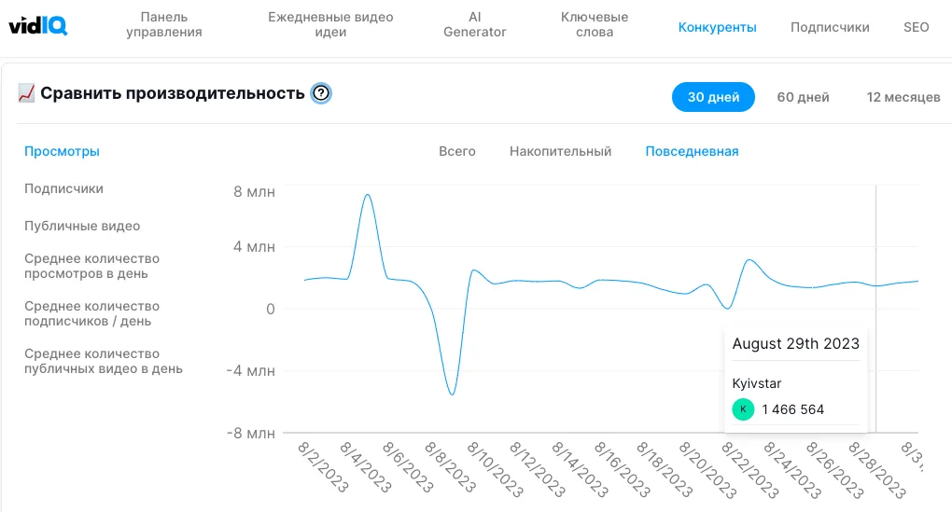Select the Конкуренты tab
This screenshot has width=952, height=512.
click(717, 28)
